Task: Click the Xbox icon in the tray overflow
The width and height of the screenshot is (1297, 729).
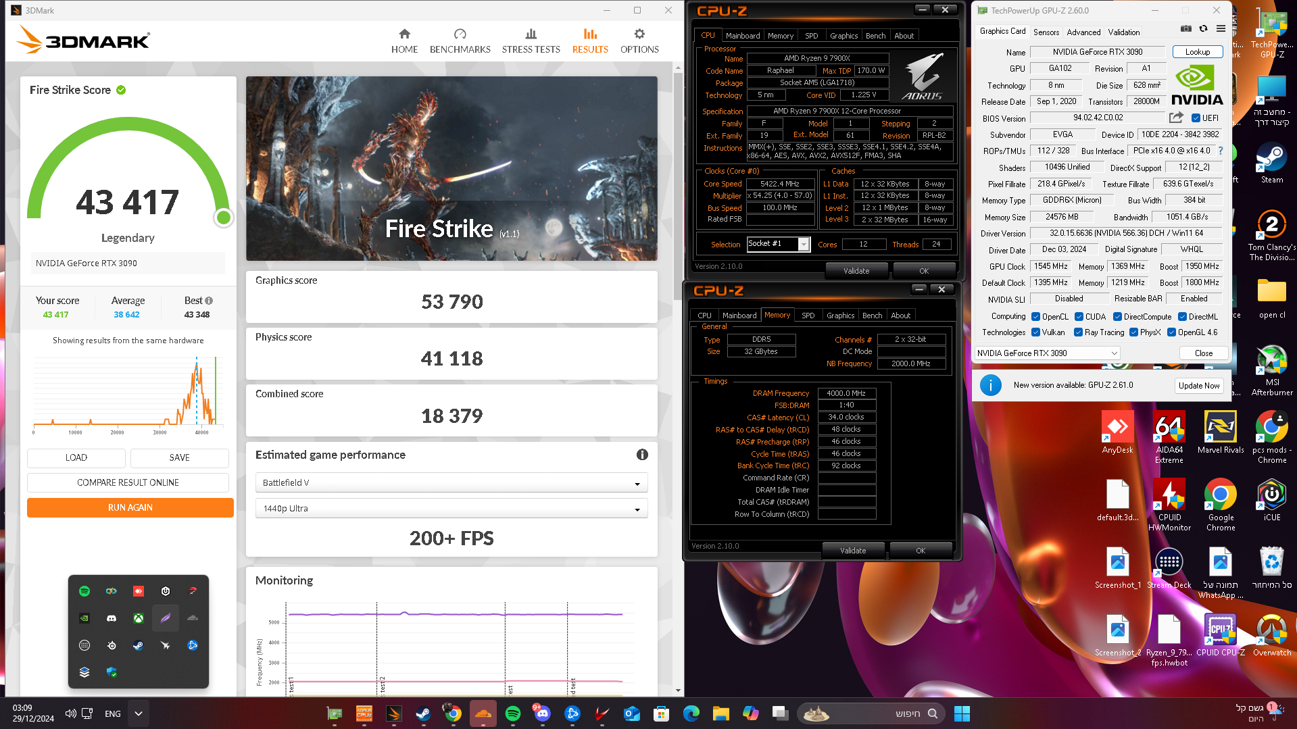Action: 139,618
